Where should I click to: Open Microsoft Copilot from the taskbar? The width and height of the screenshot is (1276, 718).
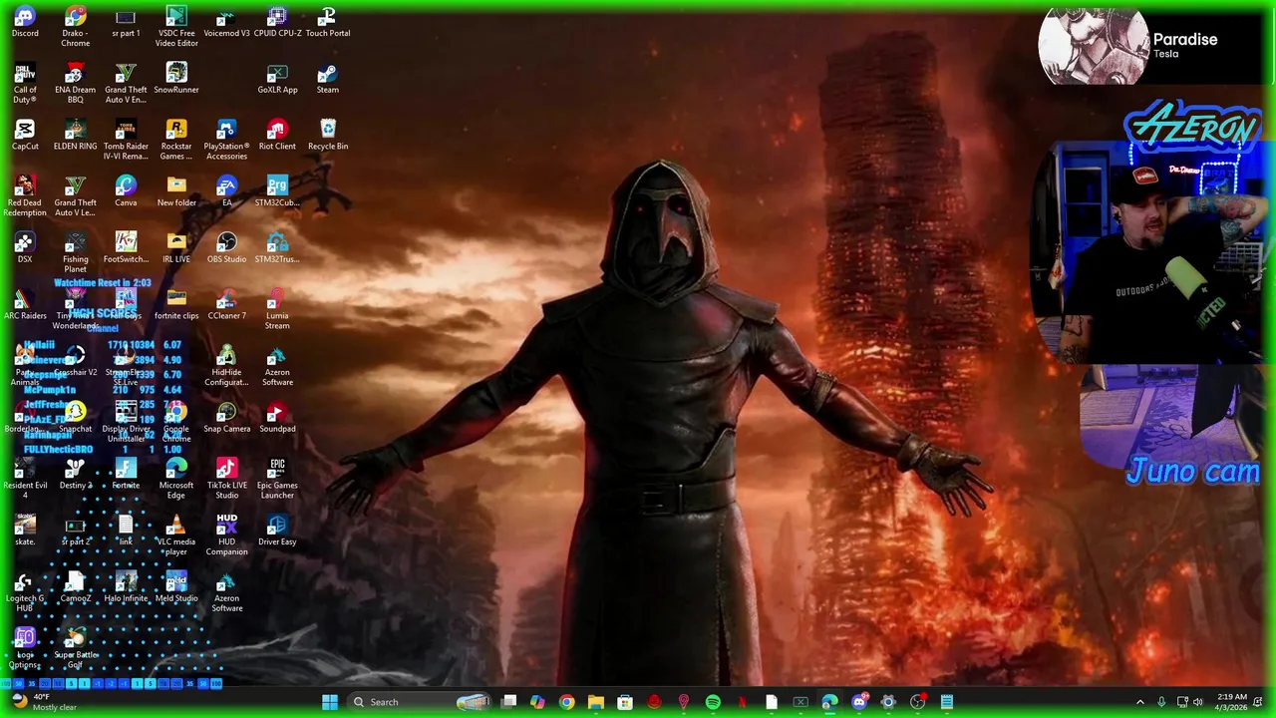click(x=537, y=702)
